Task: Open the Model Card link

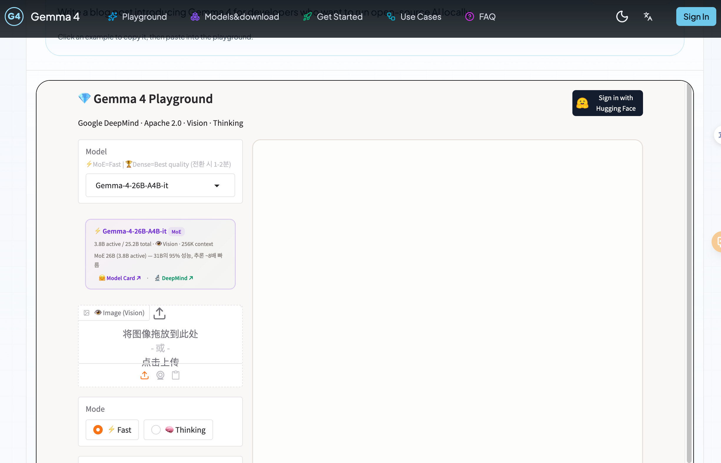Action: point(120,278)
